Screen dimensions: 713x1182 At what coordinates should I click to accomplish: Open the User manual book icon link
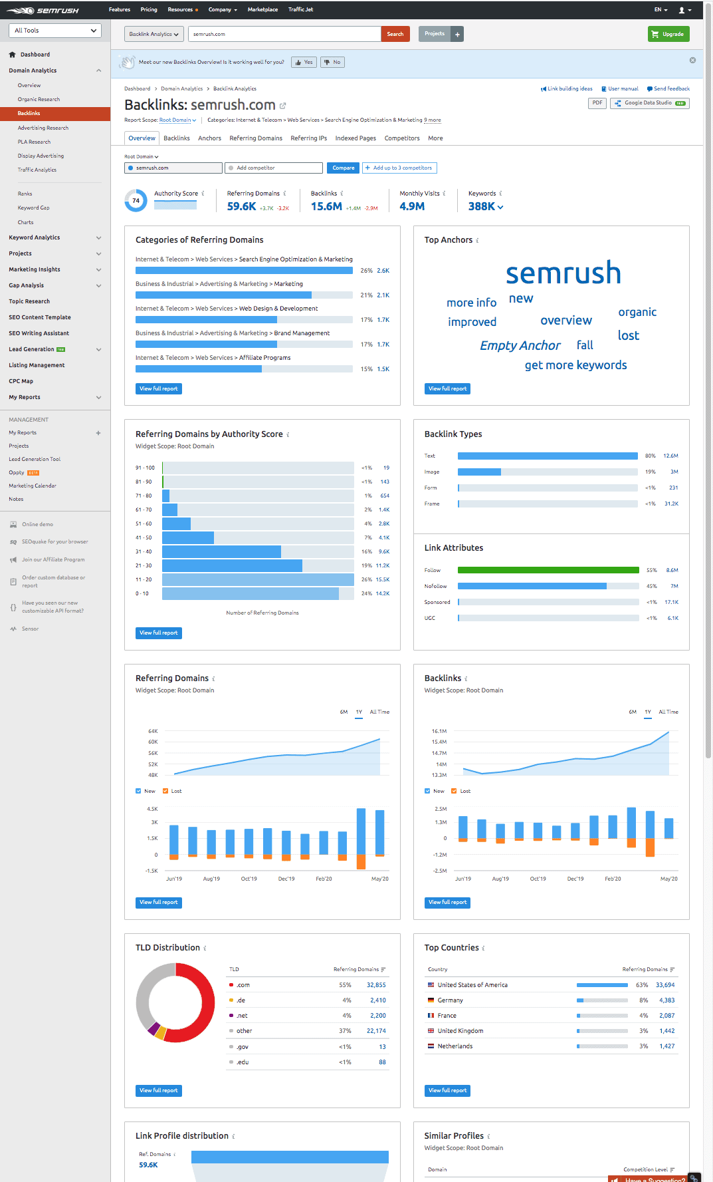[603, 88]
